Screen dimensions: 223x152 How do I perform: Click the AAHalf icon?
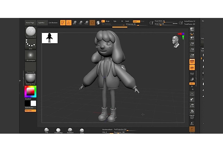click(x=192, y=55)
